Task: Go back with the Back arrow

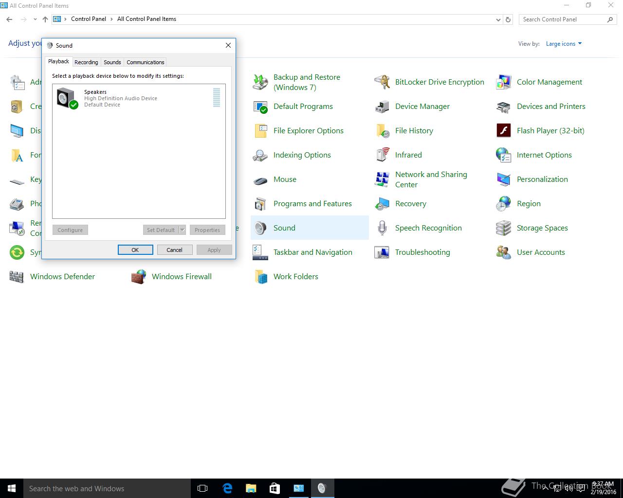Action: (9, 19)
